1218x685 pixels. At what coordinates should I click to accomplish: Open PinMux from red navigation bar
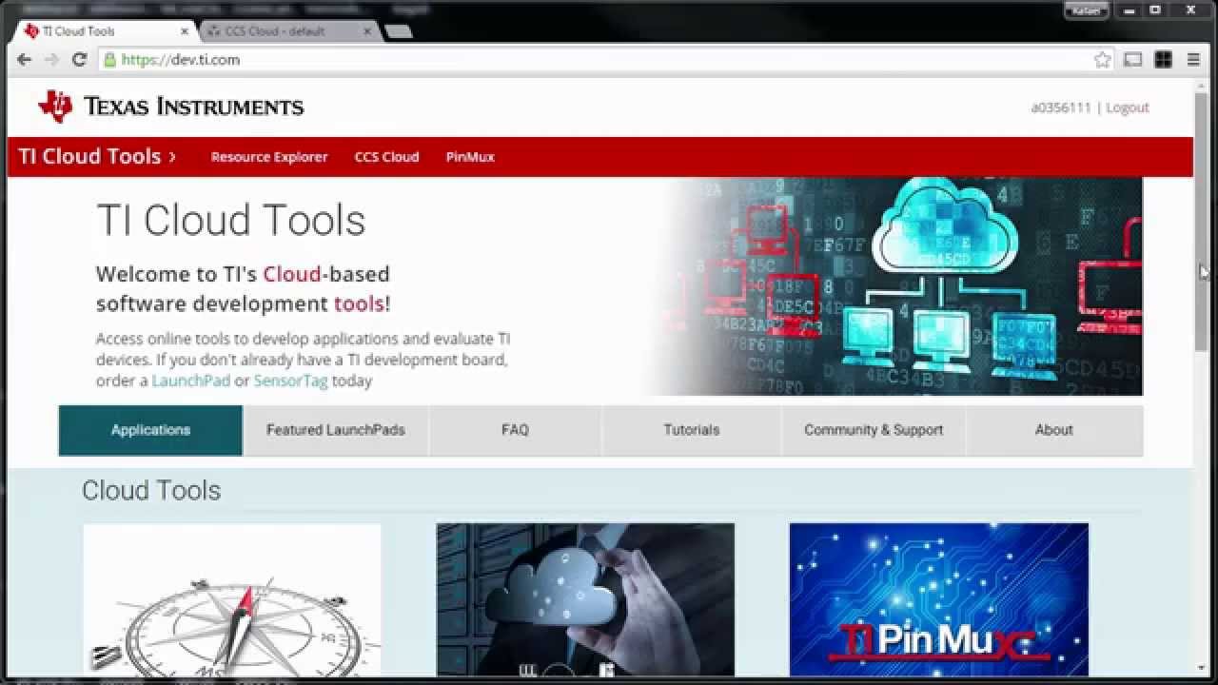click(470, 157)
